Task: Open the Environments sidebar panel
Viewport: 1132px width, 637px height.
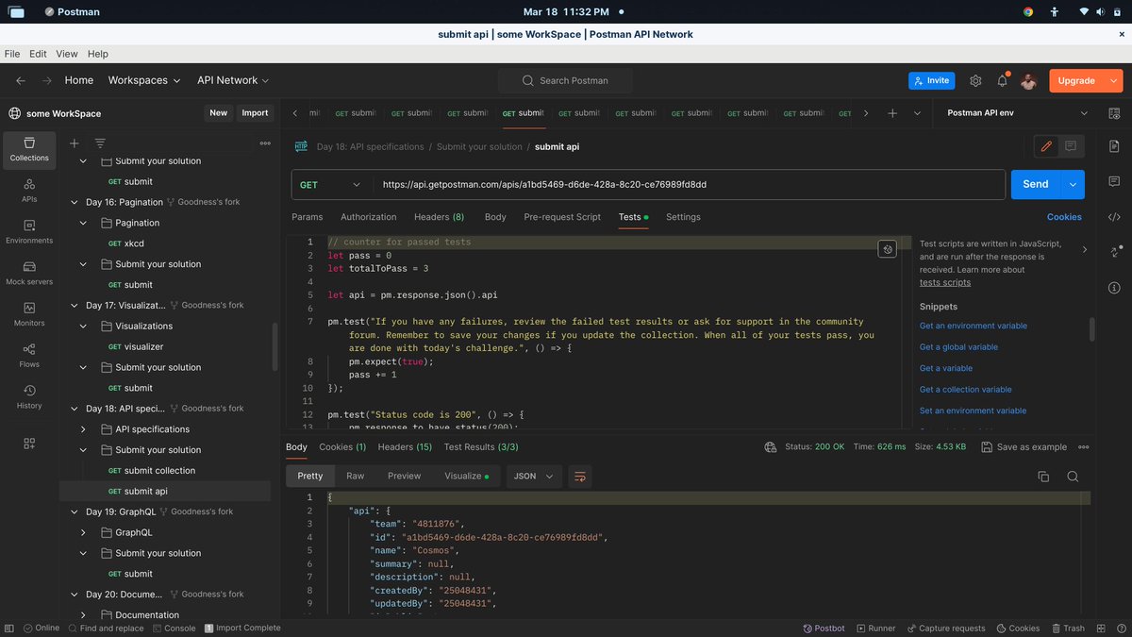Action: 29,231
